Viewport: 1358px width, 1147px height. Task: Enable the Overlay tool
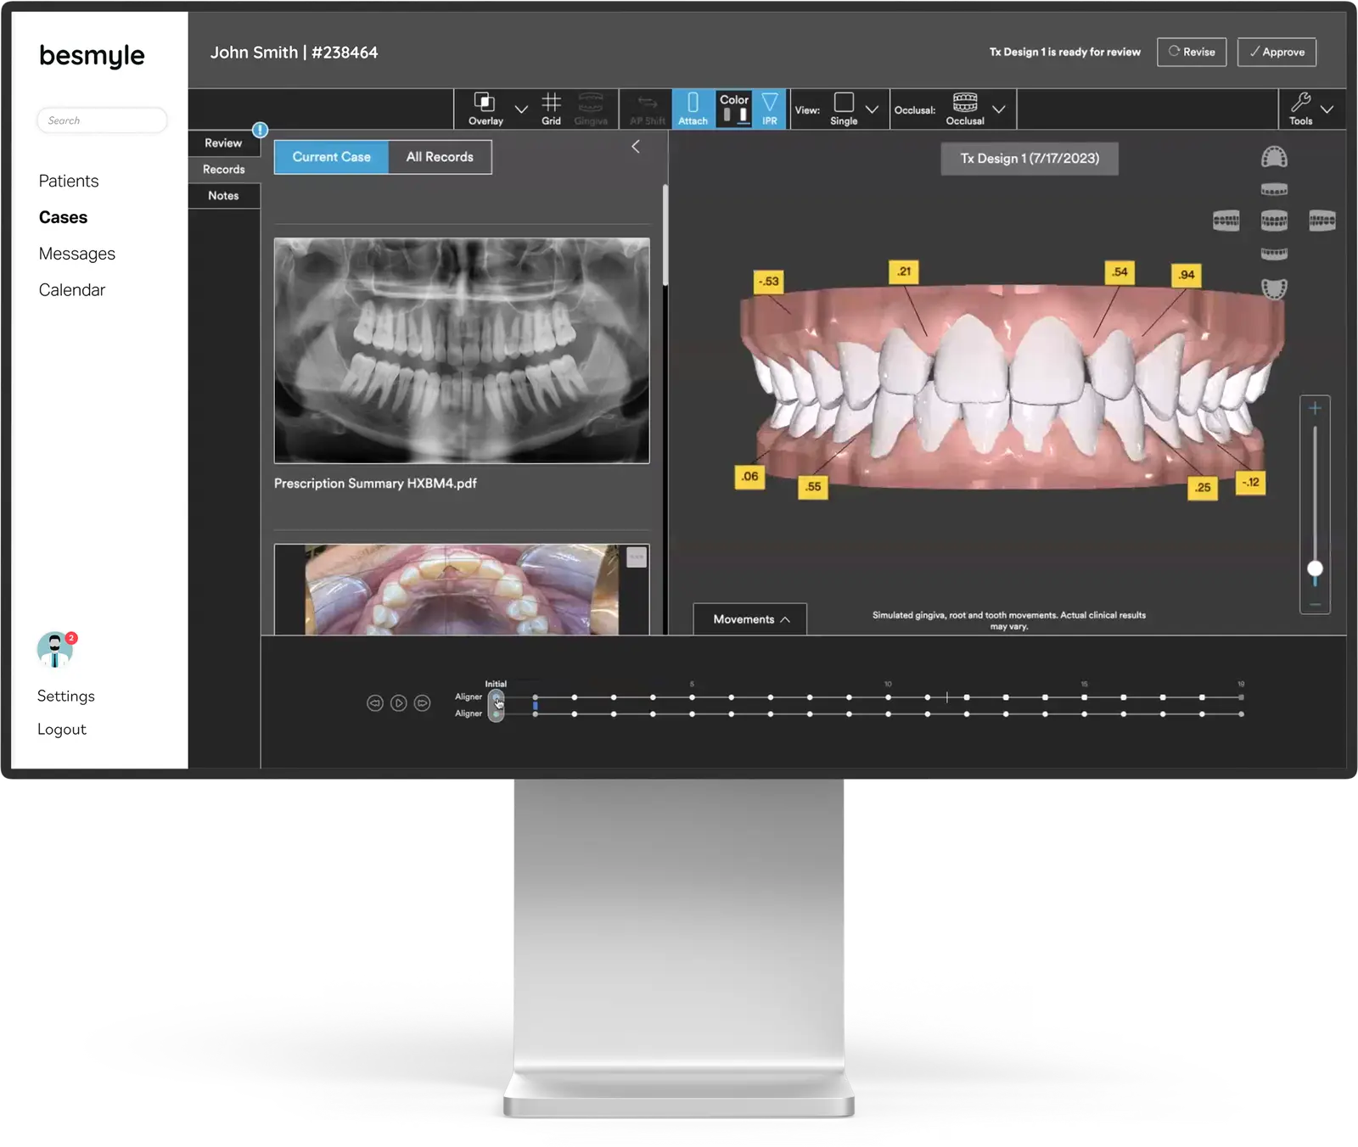tap(485, 109)
